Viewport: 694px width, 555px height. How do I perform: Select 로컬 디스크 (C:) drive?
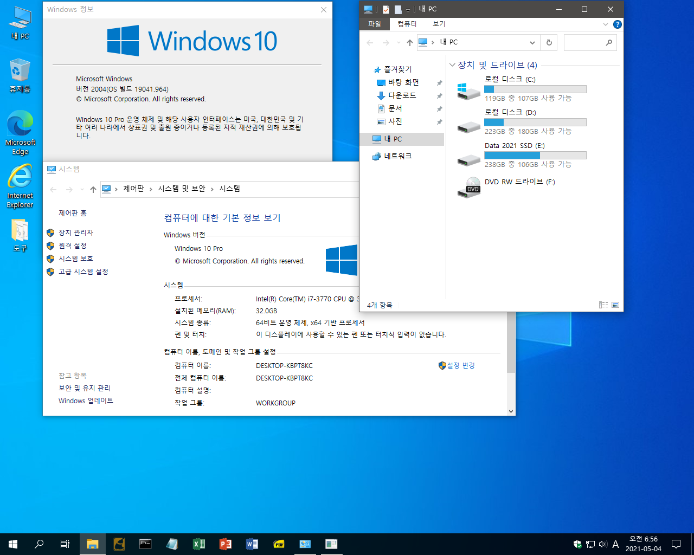coord(522,88)
